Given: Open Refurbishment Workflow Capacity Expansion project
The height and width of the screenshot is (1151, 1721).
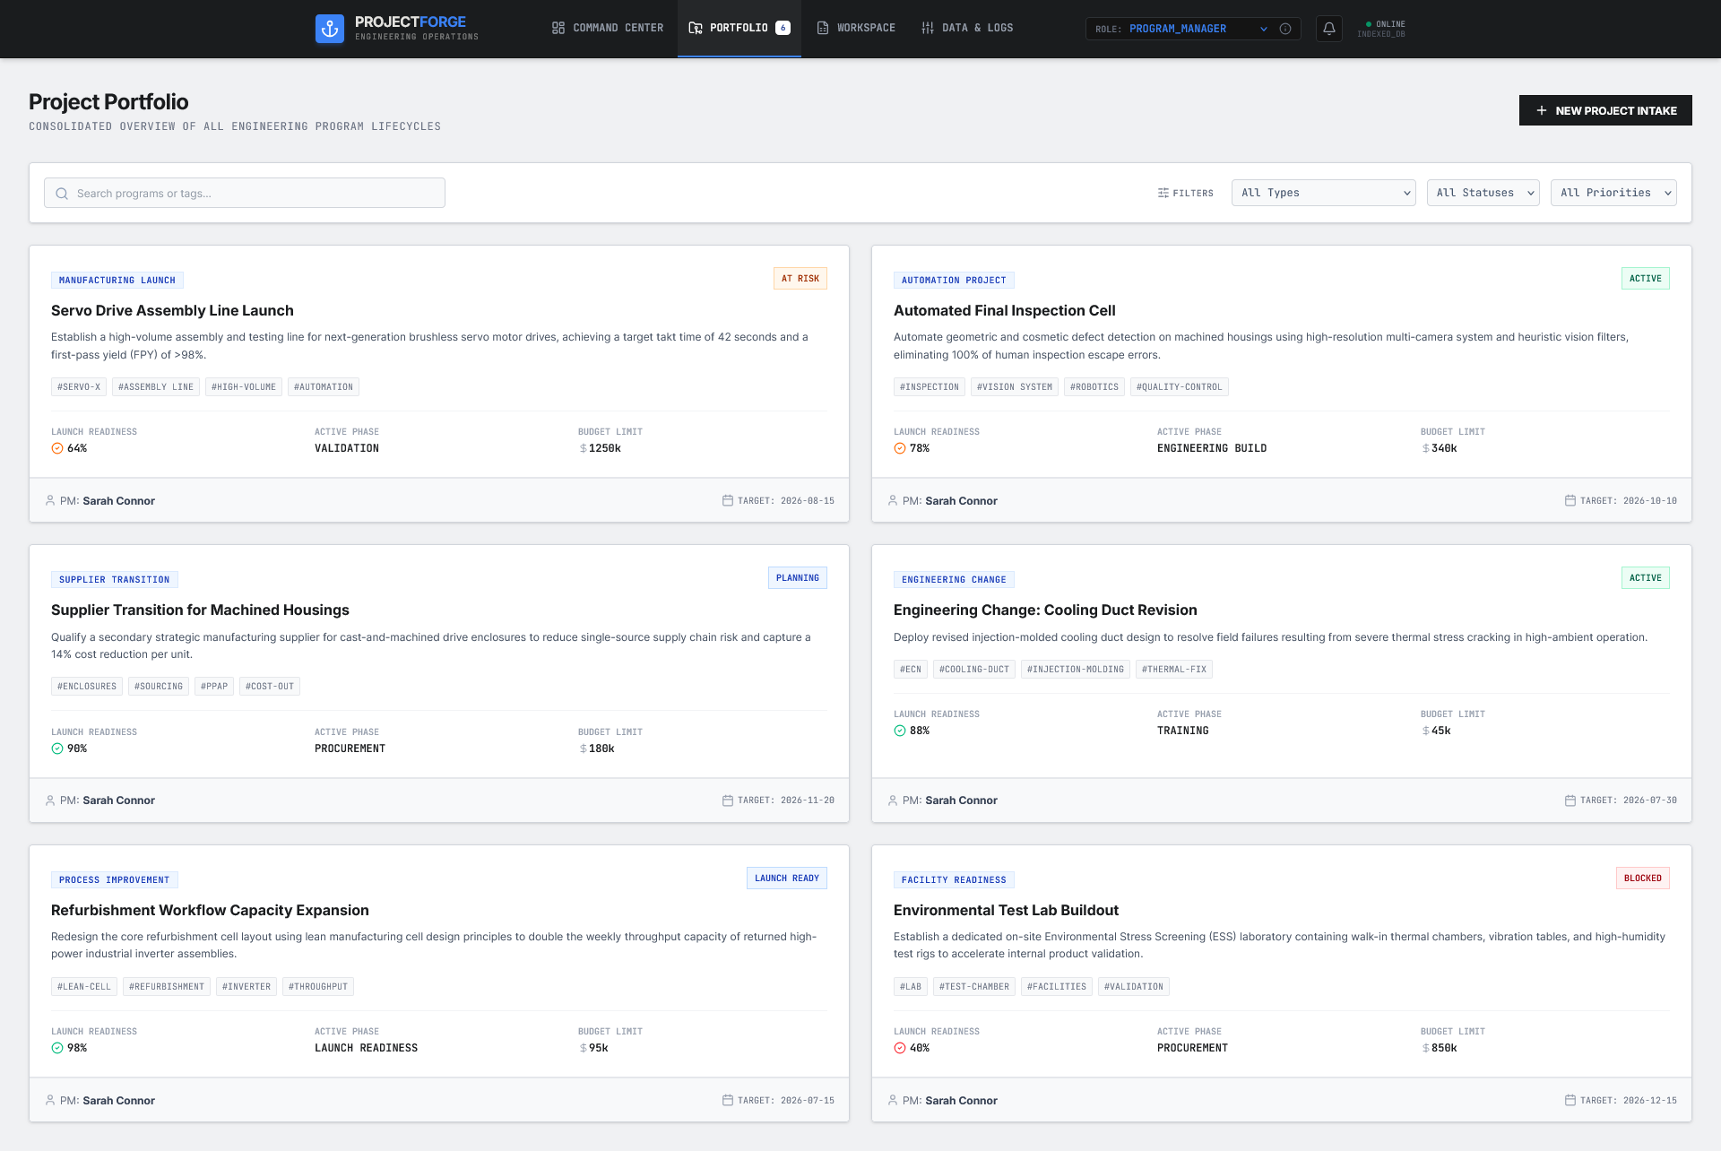Looking at the screenshot, I should (210, 910).
